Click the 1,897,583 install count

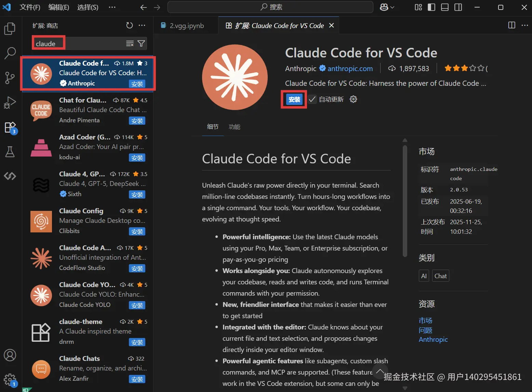tap(409, 68)
